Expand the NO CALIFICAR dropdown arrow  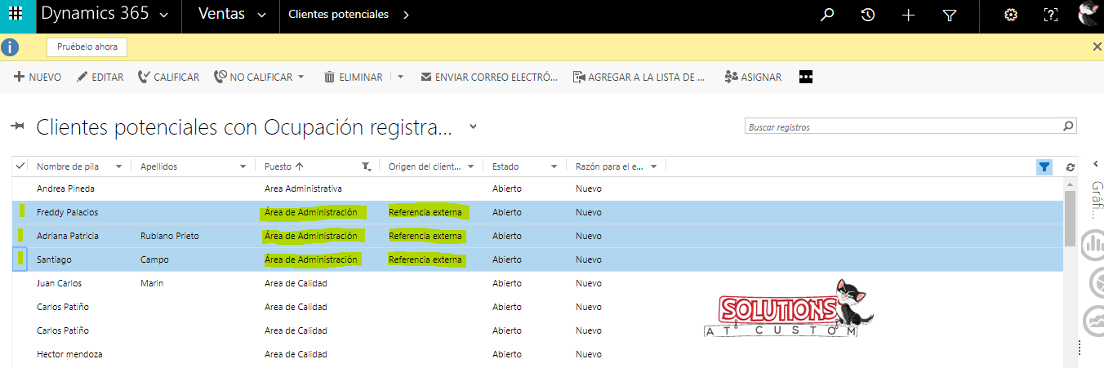300,77
